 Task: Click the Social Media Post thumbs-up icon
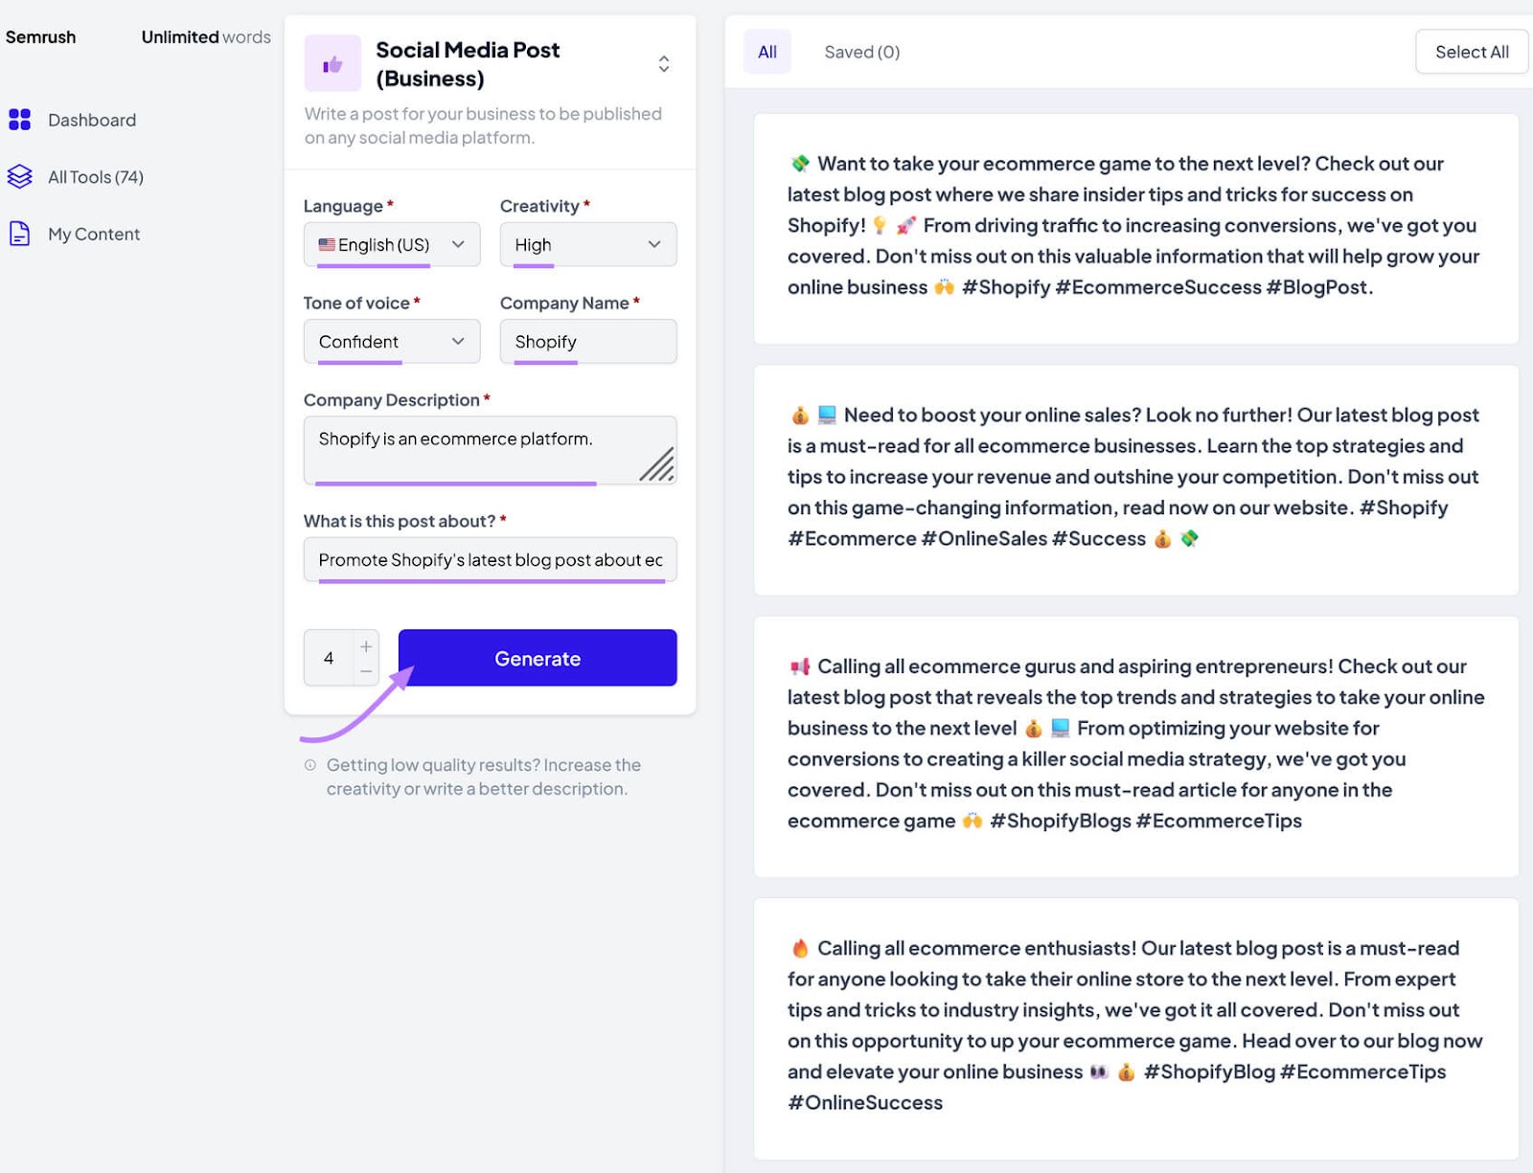pos(332,62)
